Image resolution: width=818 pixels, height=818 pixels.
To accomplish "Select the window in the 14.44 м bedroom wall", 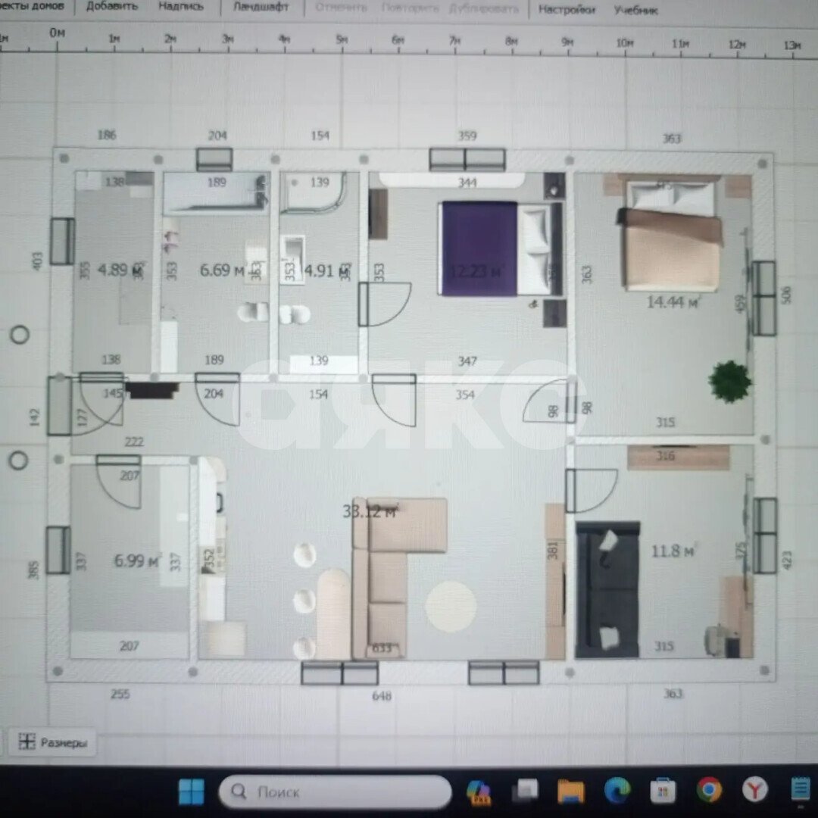I will pyautogui.click(x=765, y=298).
